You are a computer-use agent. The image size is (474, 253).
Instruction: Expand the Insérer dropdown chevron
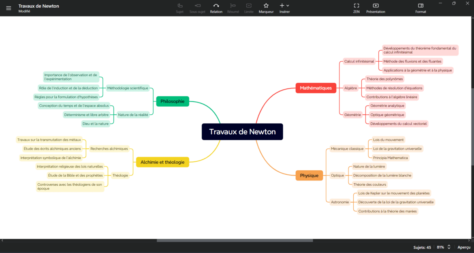[x=288, y=6]
